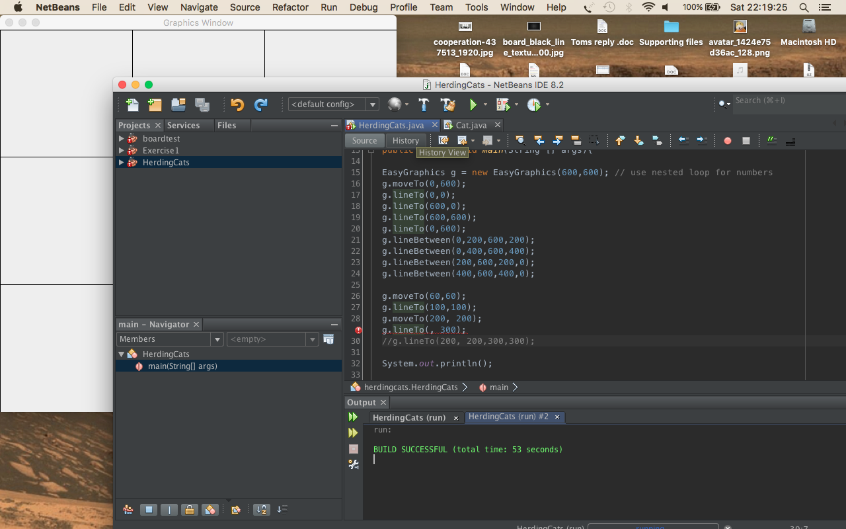This screenshot has width=846, height=529.
Task: Click Next Bookmark down-arrow icon
Action: [x=638, y=140]
